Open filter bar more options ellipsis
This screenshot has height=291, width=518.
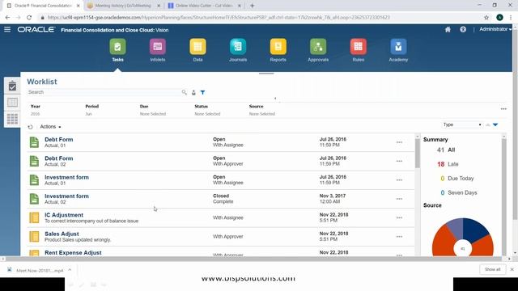coord(503,109)
